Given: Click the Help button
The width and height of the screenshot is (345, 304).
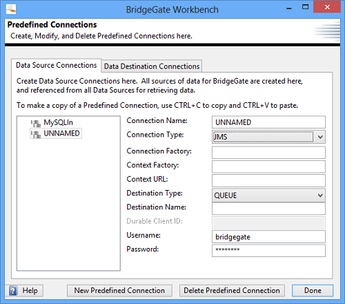Looking at the screenshot, I should 24,291.
